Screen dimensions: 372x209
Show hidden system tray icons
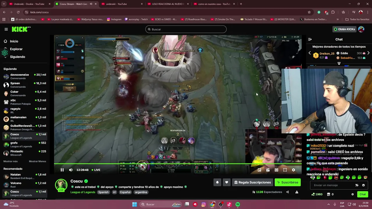pyautogui.click(x=329, y=204)
